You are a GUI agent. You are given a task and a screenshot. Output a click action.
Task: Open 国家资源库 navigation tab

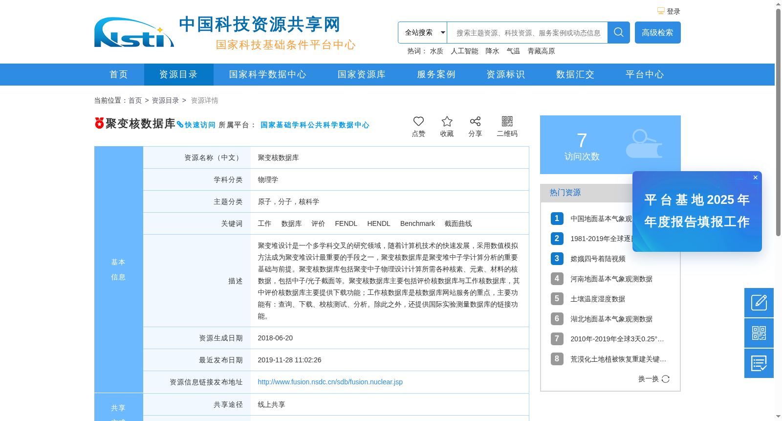362,74
